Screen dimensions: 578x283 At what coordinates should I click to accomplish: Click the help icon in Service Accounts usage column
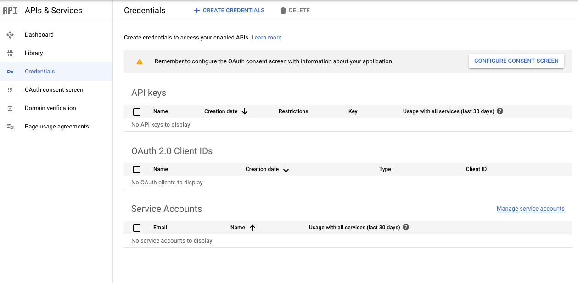[406, 227]
